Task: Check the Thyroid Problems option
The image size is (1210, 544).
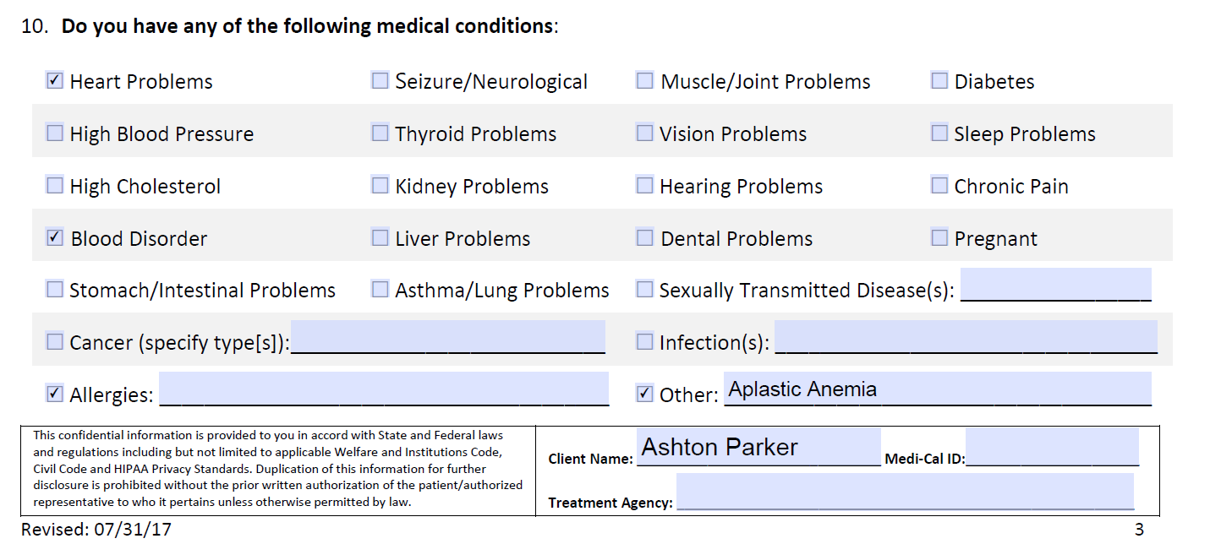Action: (x=381, y=133)
